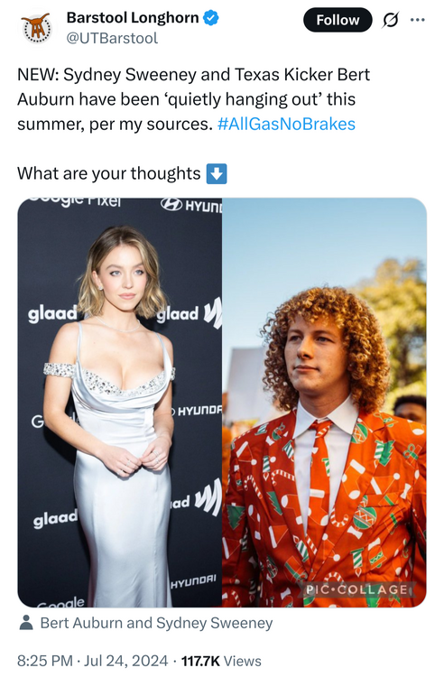This screenshot has width=444, height=677.
Task: Open the 117.7K Views analytics
Action: click(x=221, y=661)
